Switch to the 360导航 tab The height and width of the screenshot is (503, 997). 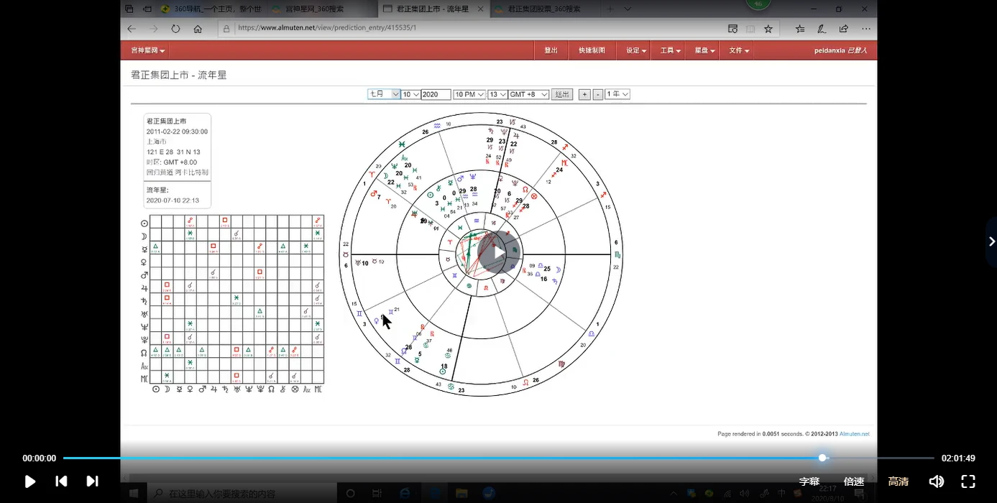point(212,9)
